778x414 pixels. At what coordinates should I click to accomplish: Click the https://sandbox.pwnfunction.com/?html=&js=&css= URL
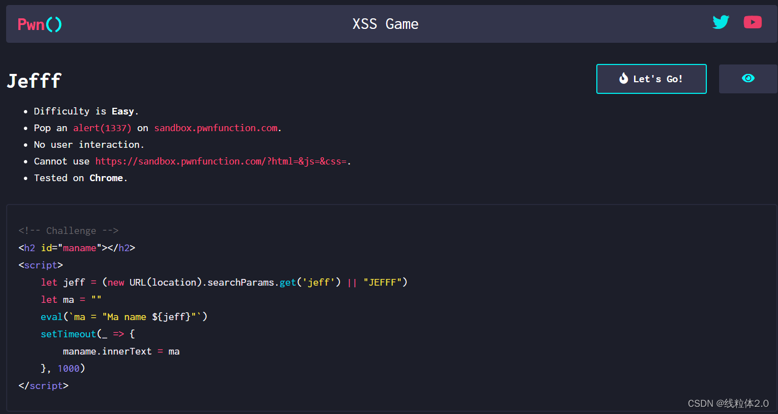pyautogui.click(x=221, y=161)
